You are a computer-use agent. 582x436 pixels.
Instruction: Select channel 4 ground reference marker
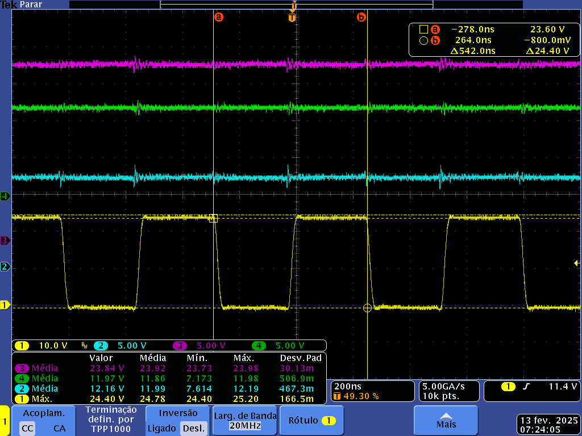pos(5,196)
